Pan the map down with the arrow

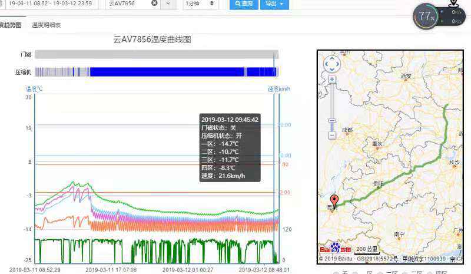[332, 69]
